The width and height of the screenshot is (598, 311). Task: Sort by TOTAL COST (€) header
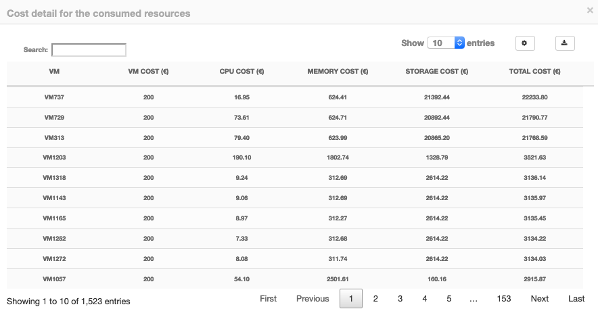534,71
